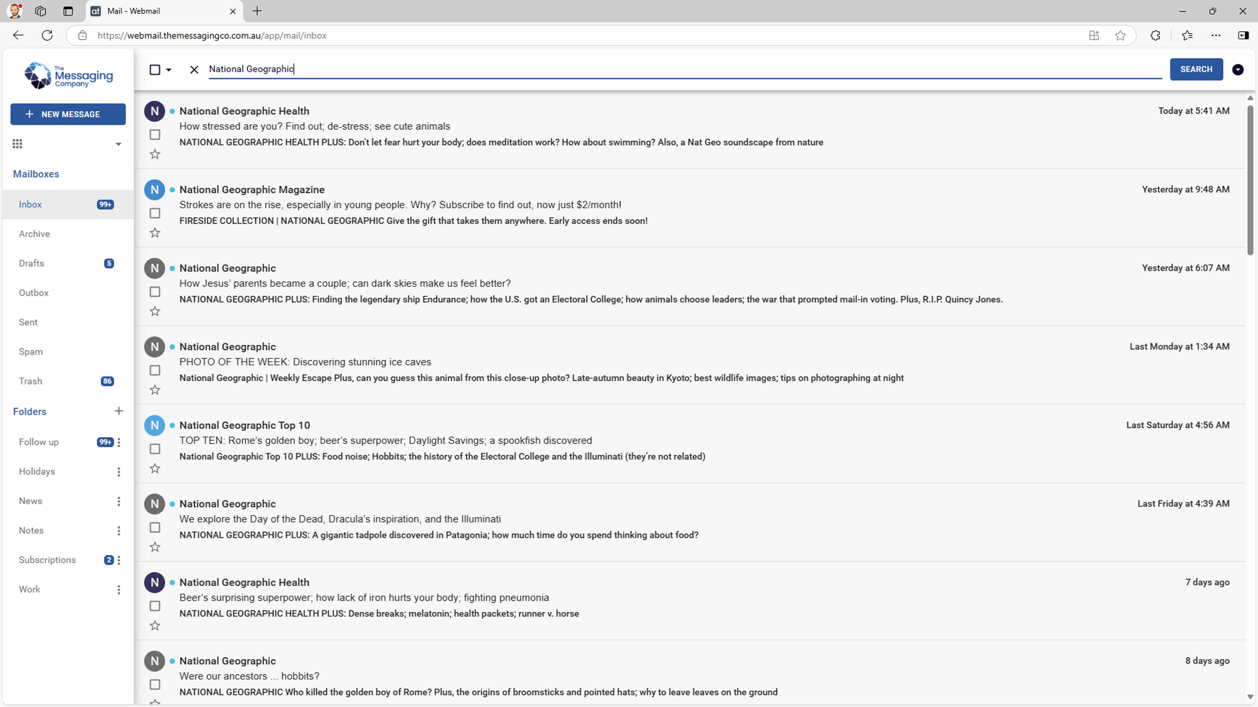Select Beer's surprising superpower email checkbox
This screenshot has height=707, width=1258.
coord(155,606)
